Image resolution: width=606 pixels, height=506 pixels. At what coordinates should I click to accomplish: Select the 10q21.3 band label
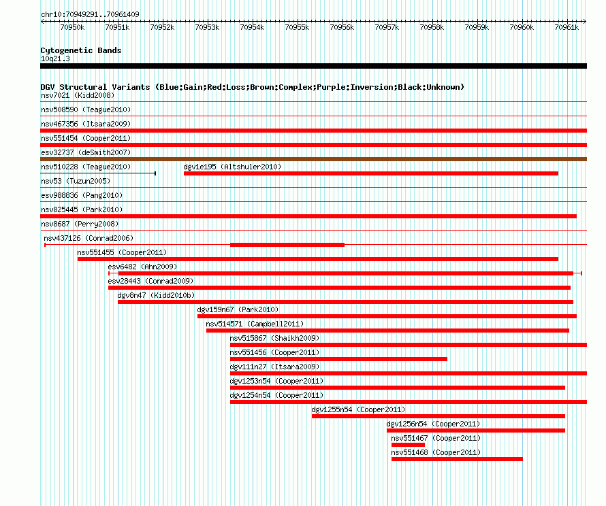click(x=55, y=58)
